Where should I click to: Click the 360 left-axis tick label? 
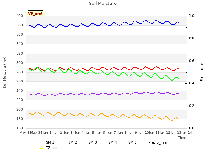click(x=20, y=35)
